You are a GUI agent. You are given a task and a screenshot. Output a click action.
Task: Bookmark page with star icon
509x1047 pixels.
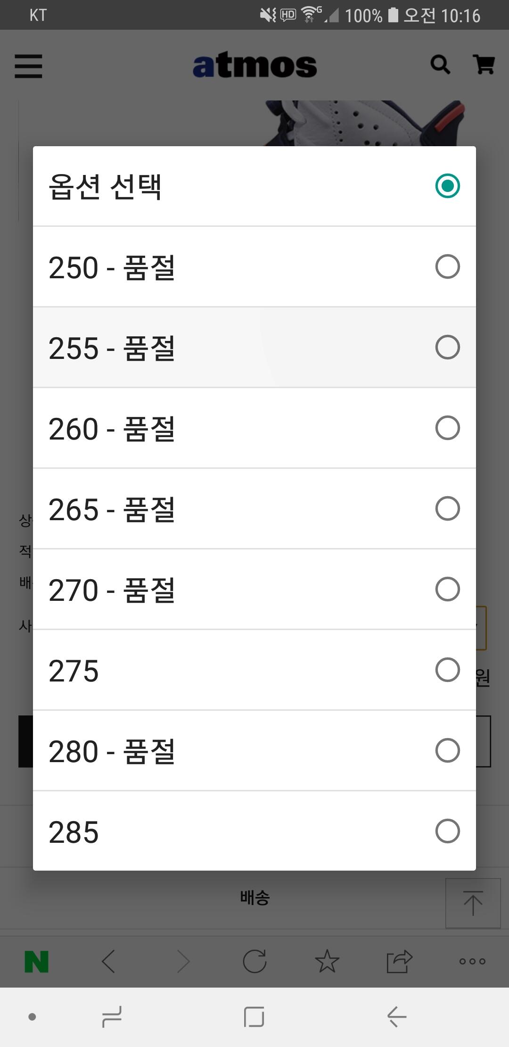click(x=327, y=961)
